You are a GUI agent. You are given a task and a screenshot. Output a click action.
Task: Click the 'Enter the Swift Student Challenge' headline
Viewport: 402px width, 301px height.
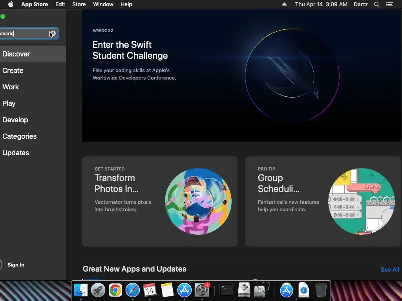pyautogui.click(x=130, y=50)
